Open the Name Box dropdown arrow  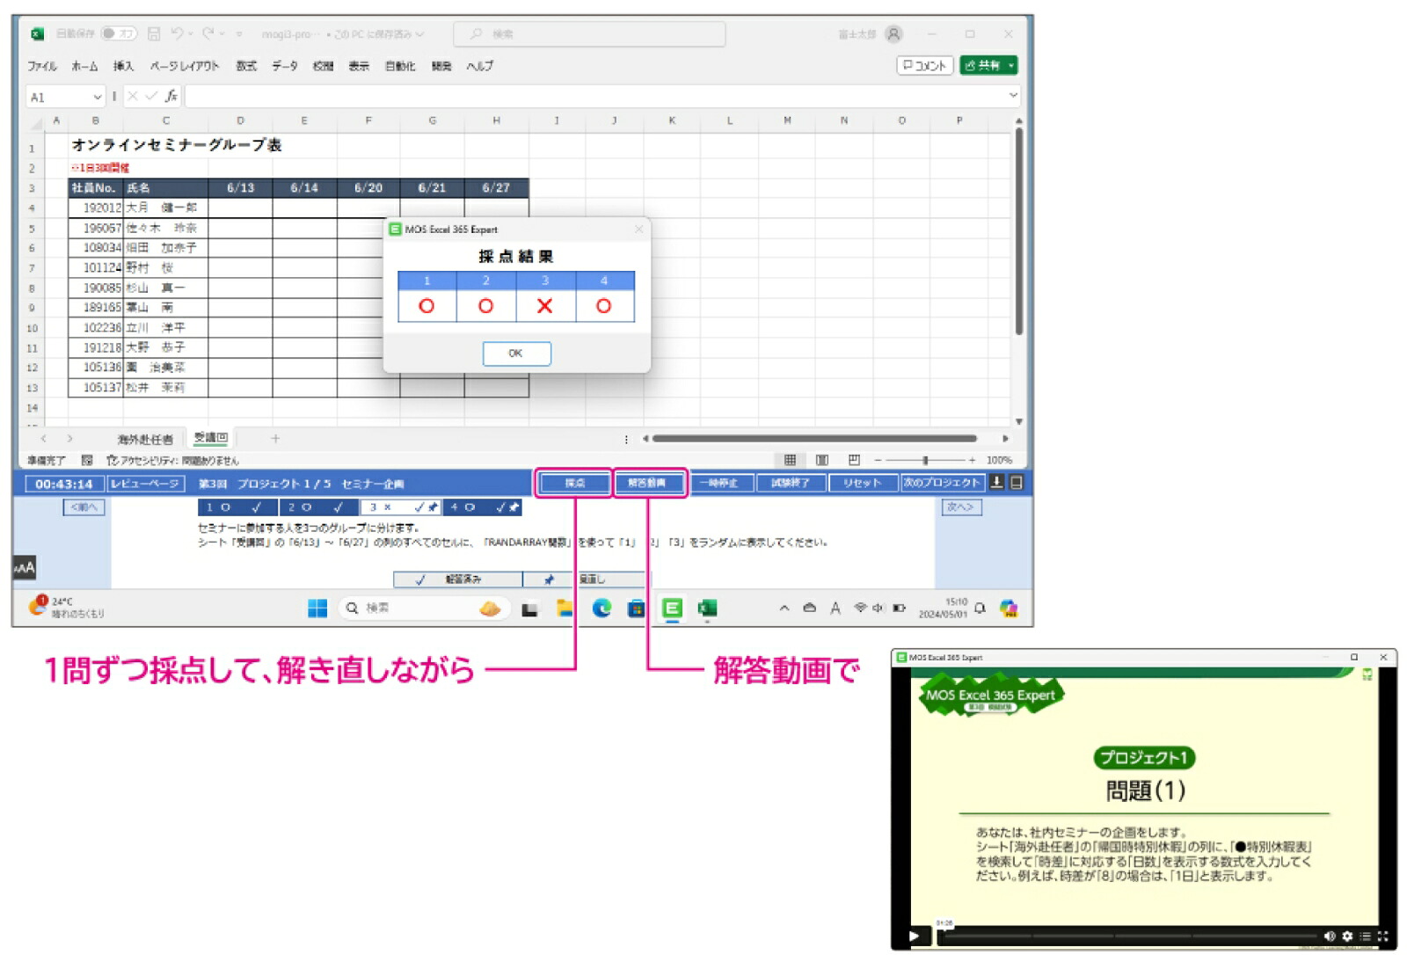click(x=97, y=97)
